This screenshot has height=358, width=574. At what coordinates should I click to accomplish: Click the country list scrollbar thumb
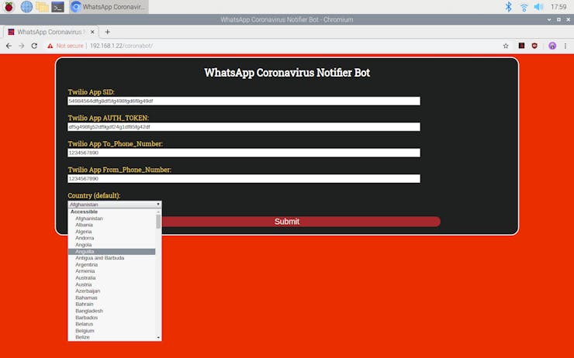tap(158, 222)
